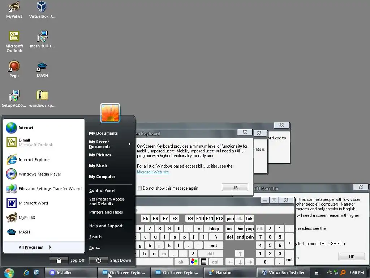This screenshot has height=278, width=370.
Task: Expand My Recent Documents submenu
Action: tap(110, 144)
